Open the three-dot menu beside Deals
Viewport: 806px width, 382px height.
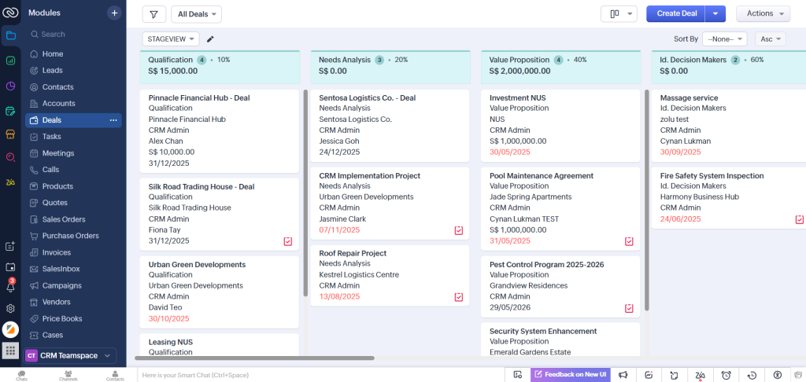point(113,120)
